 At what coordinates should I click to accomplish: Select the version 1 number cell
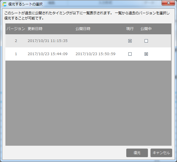(16, 54)
